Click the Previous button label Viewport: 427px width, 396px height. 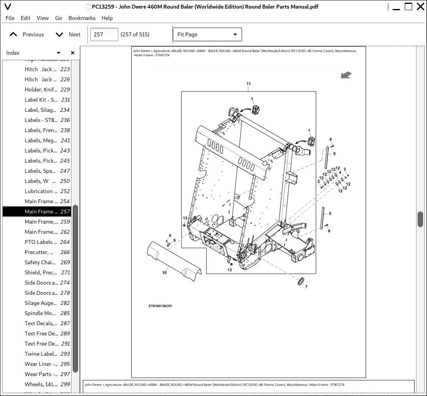(x=33, y=34)
